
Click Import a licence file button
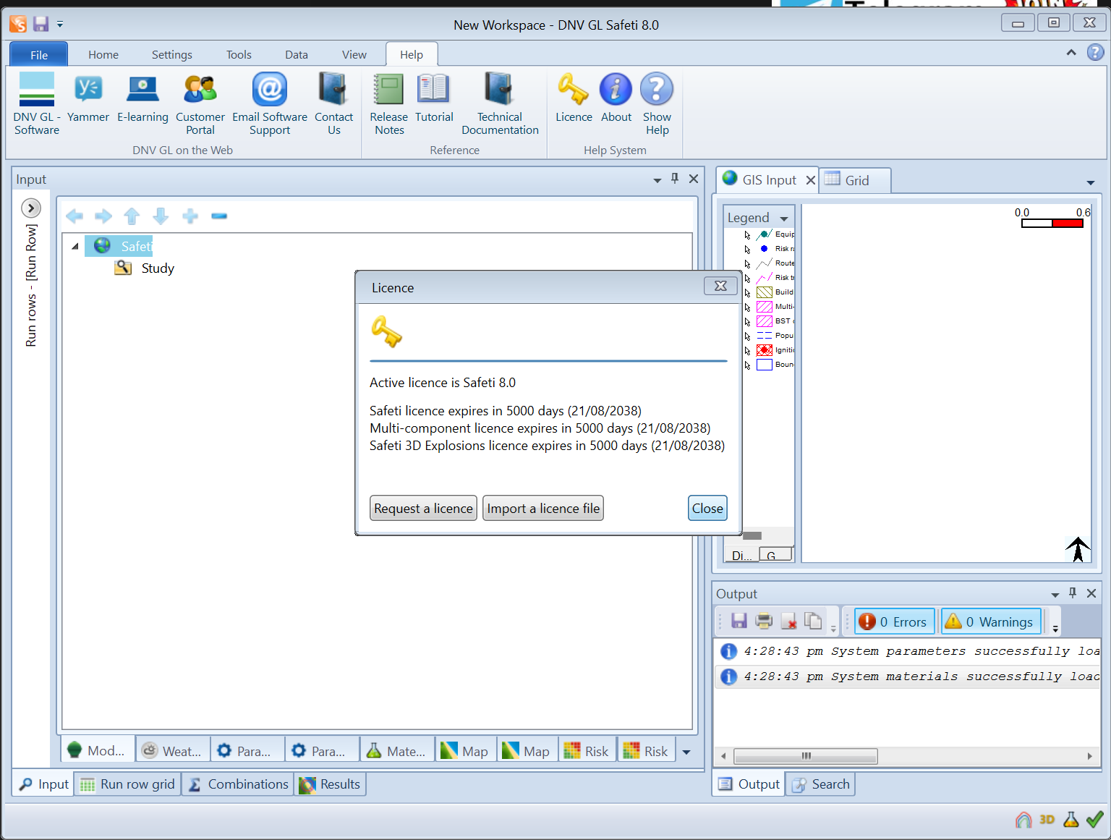point(543,508)
